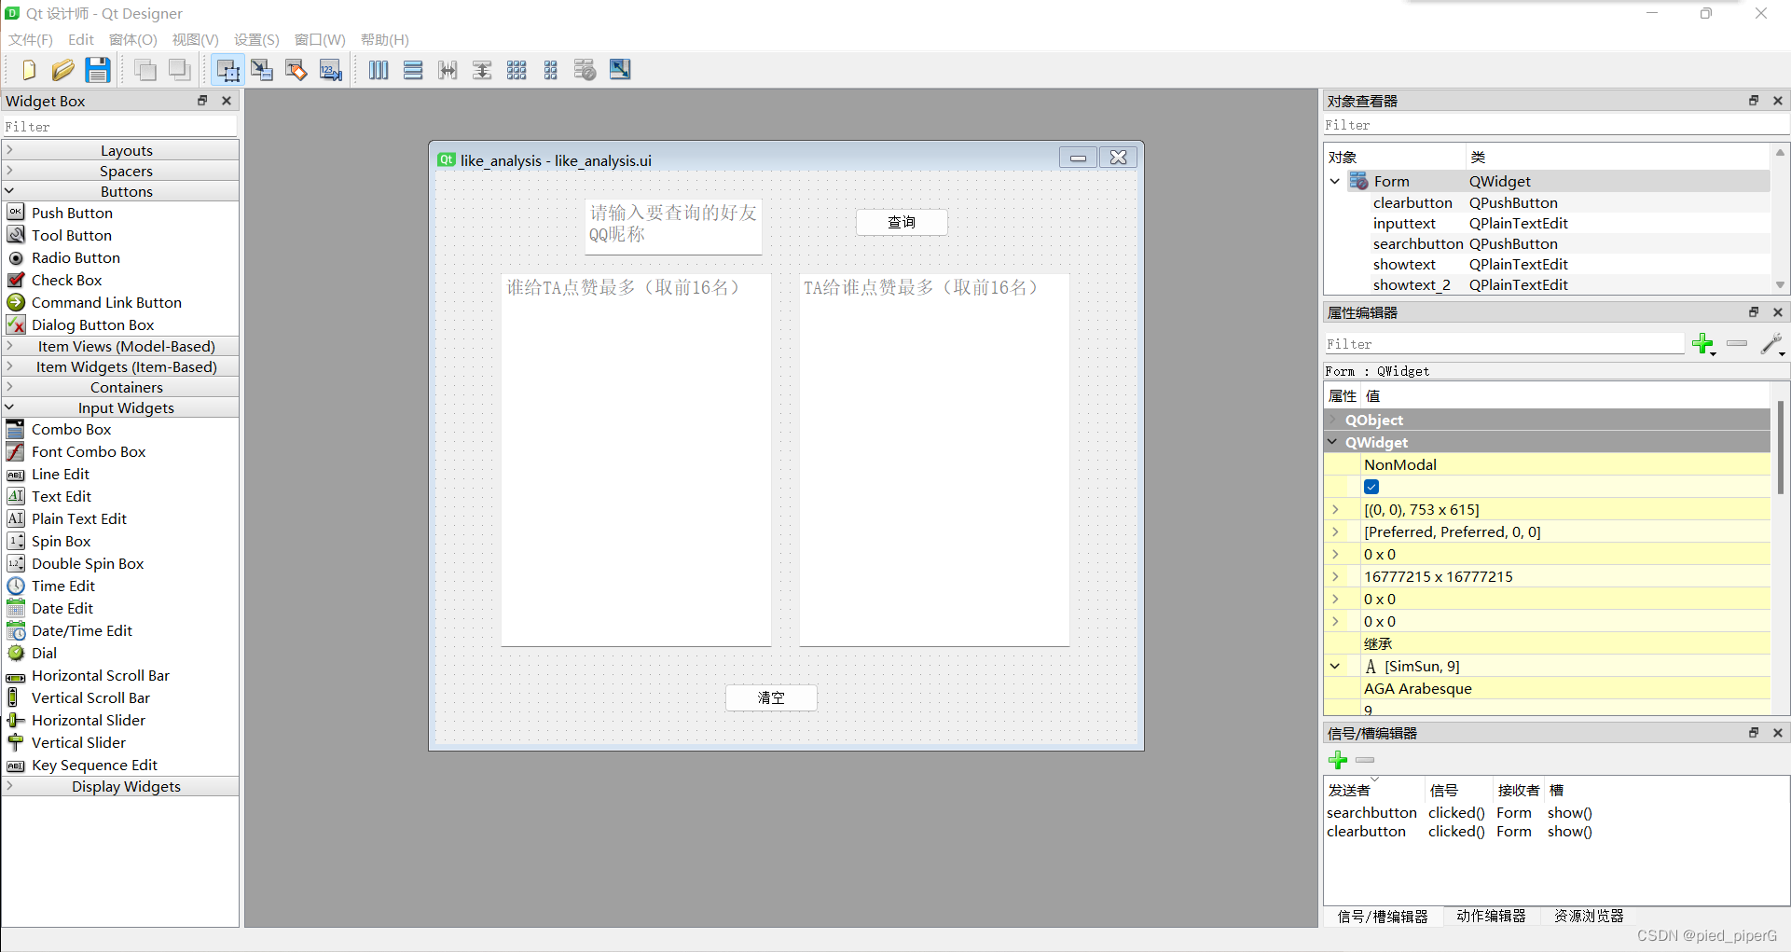1791x952 pixels.
Task: Pick the Dial widget
Action: (44, 653)
